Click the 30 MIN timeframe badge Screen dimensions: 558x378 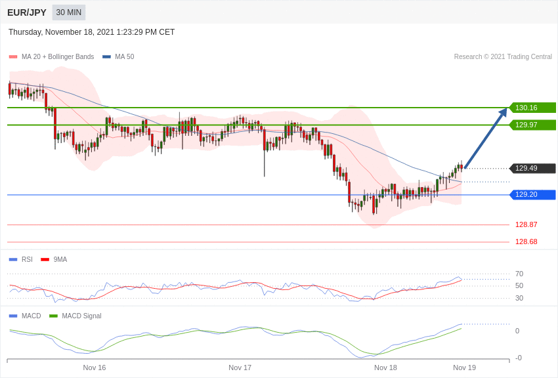click(69, 12)
